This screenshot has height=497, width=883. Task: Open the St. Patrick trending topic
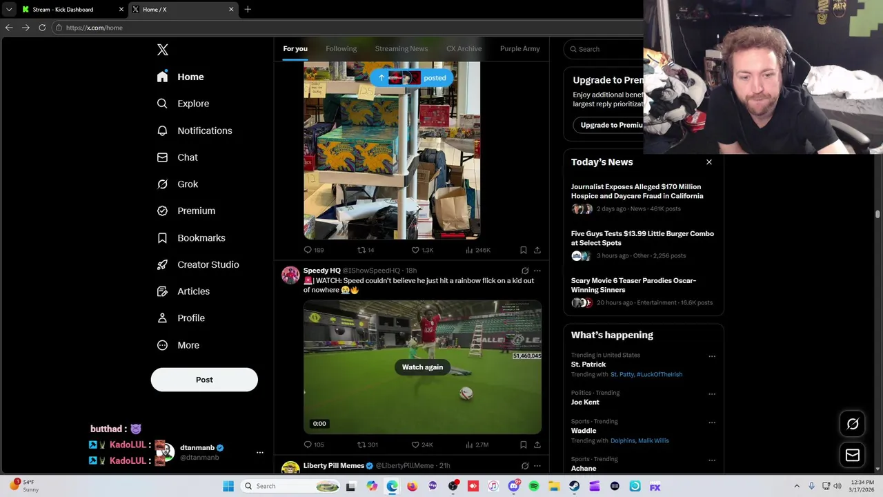(x=588, y=364)
